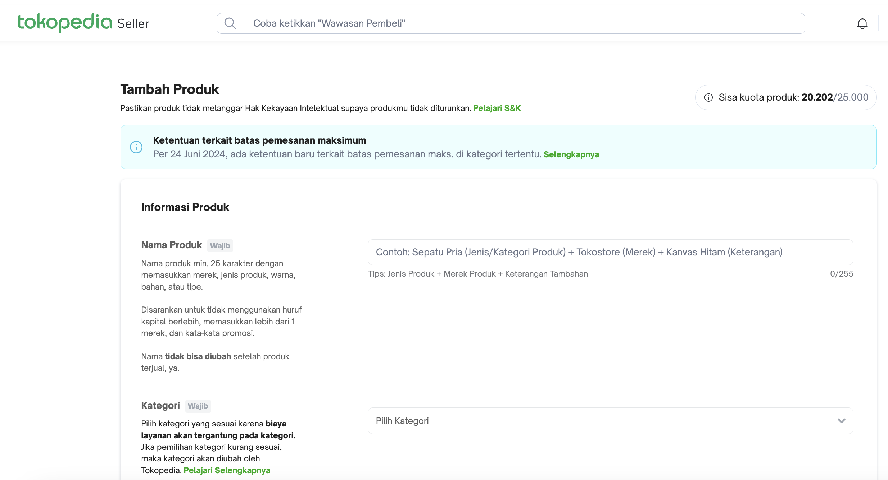Click the Informasi Produk section heading

[185, 207]
